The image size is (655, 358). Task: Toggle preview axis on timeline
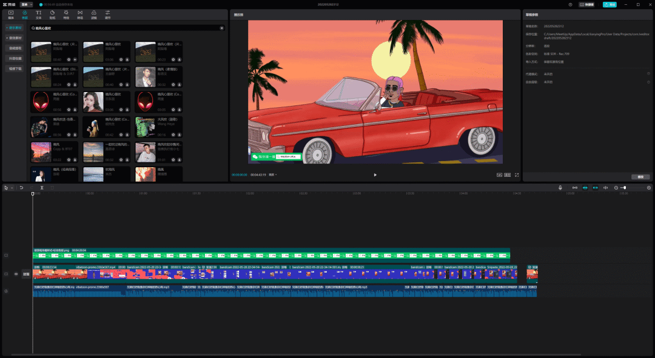[x=606, y=188]
